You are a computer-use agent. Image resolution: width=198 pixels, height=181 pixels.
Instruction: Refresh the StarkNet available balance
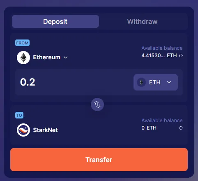[x=181, y=128]
